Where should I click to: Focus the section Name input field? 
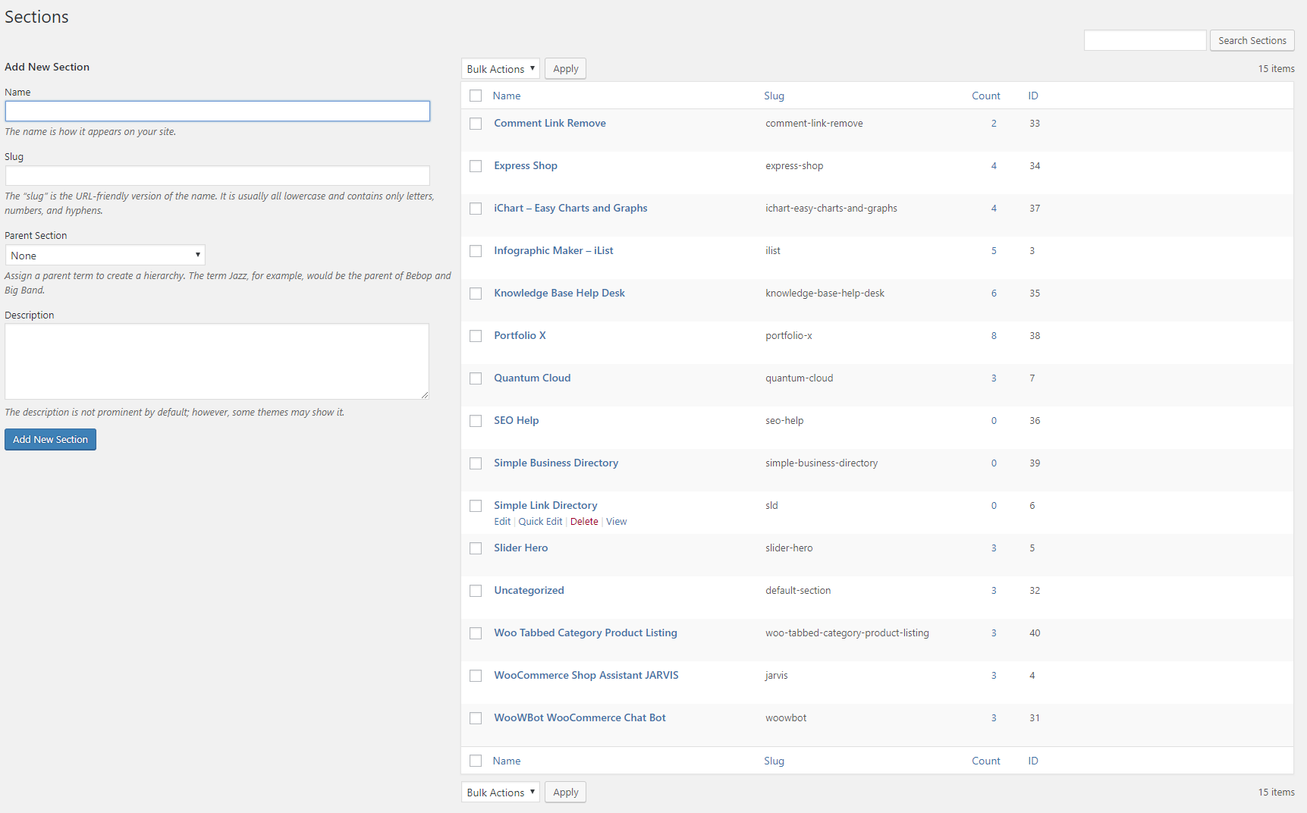(218, 111)
